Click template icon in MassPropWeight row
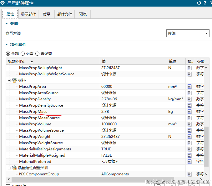Viewport: 212px width, 186px height. coord(189,137)
